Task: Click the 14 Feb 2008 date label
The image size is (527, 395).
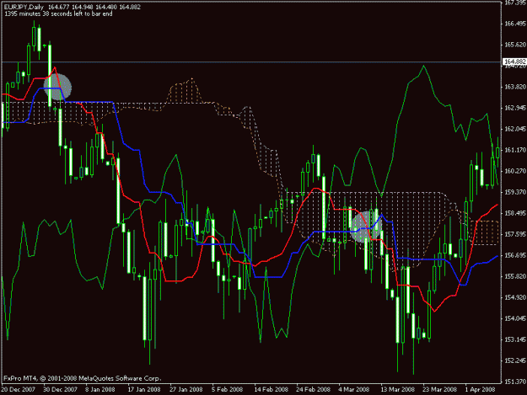Action: 271,390
